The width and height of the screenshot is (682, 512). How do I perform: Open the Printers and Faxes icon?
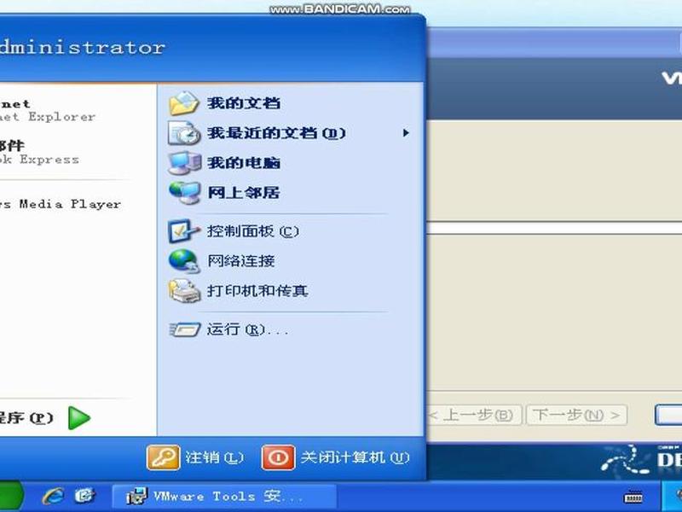(x=184, y=291)
